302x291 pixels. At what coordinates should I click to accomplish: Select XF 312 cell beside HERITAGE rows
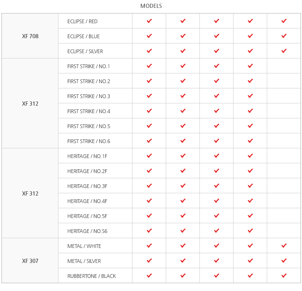tap(30, 194)
